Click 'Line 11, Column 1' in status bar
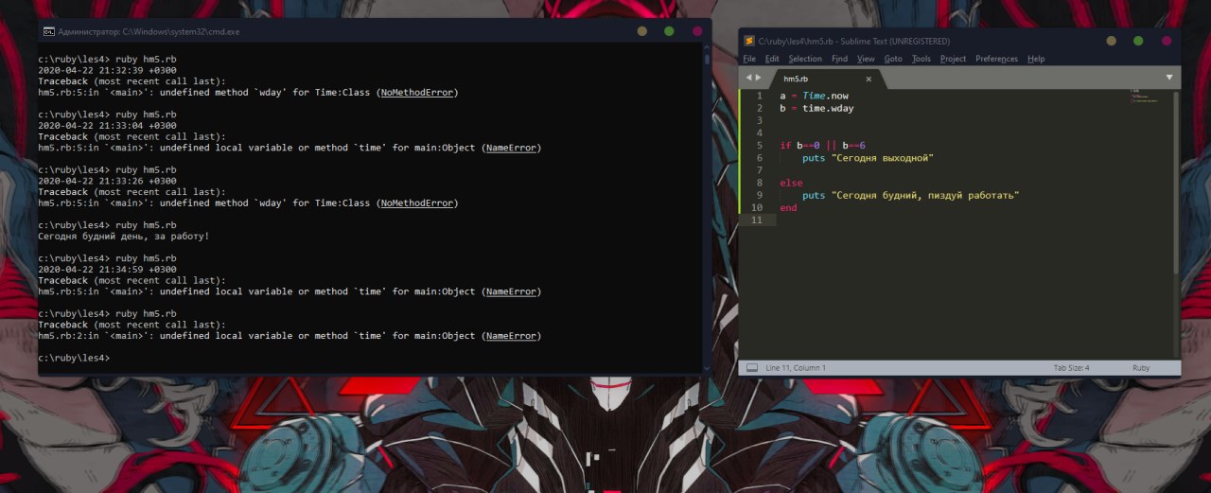The image size is (1211, 493). (796, 367)
